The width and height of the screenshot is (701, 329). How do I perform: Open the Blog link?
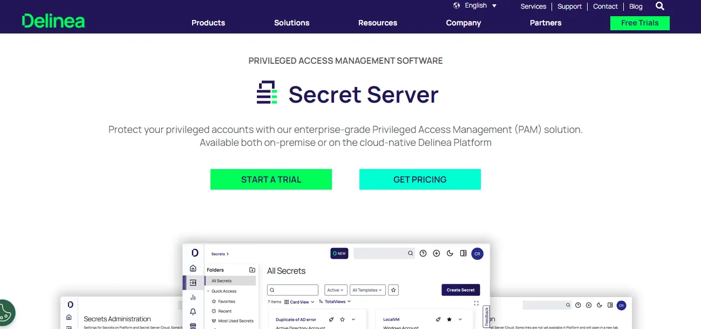tap(636, 6)
